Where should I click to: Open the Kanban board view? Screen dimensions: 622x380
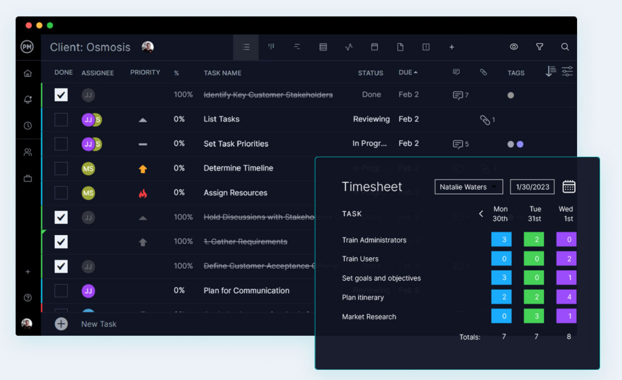pos(271,47)
